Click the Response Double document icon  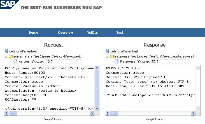coord(117,61)
